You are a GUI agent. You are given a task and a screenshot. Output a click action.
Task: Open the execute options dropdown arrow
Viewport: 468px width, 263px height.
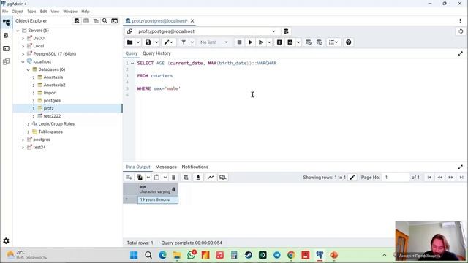(x=269, y=42)
